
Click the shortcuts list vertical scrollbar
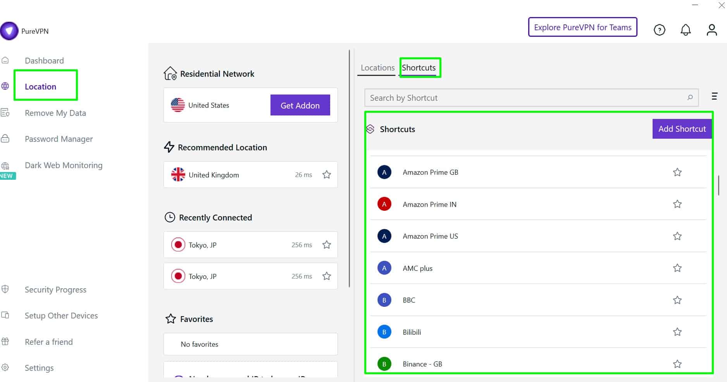718,185
